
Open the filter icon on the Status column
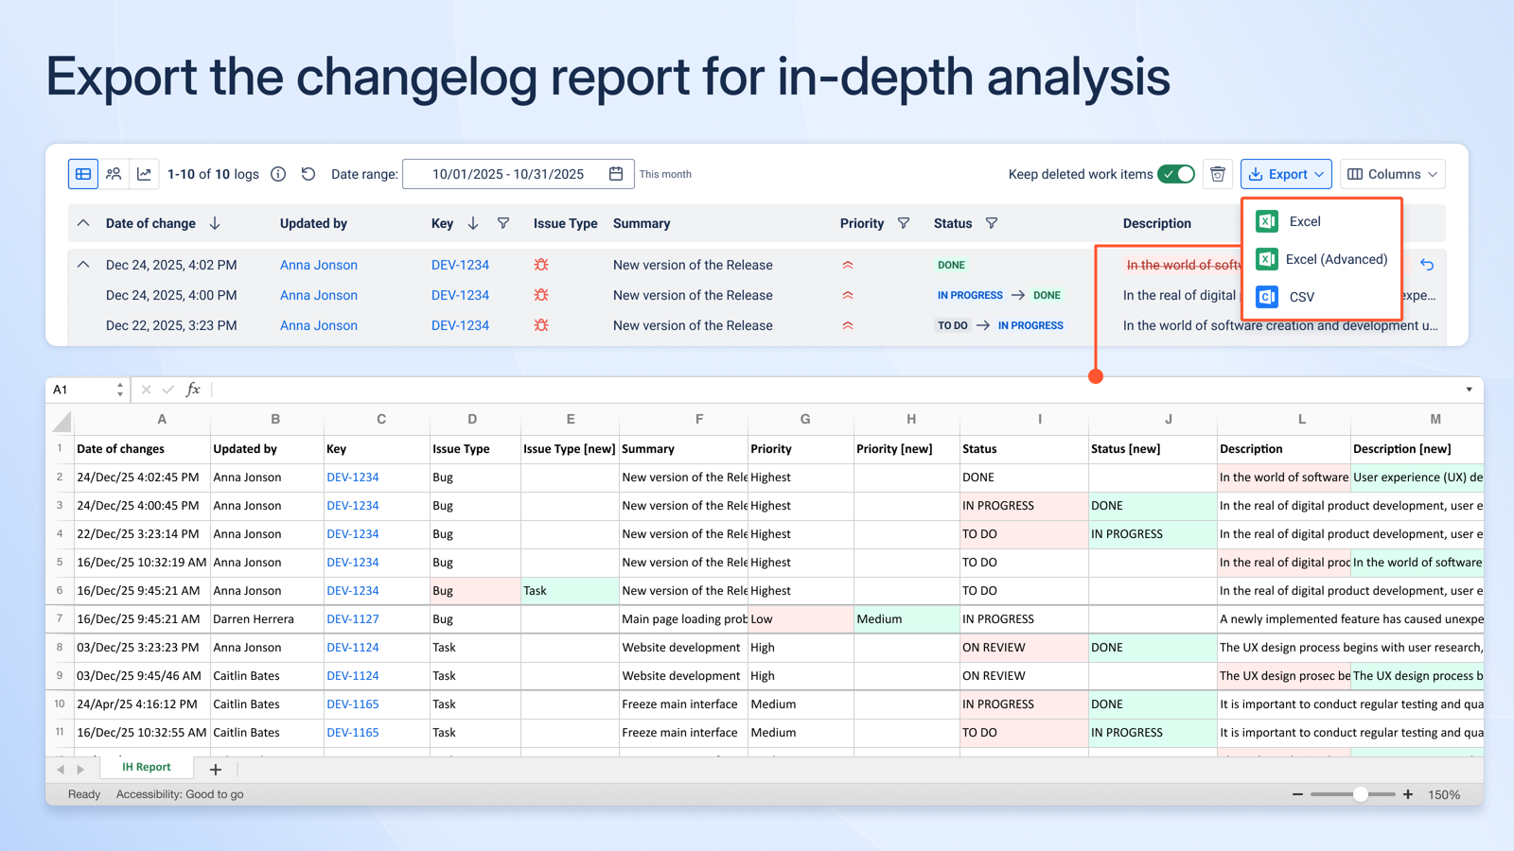click(x=992, y=223)
